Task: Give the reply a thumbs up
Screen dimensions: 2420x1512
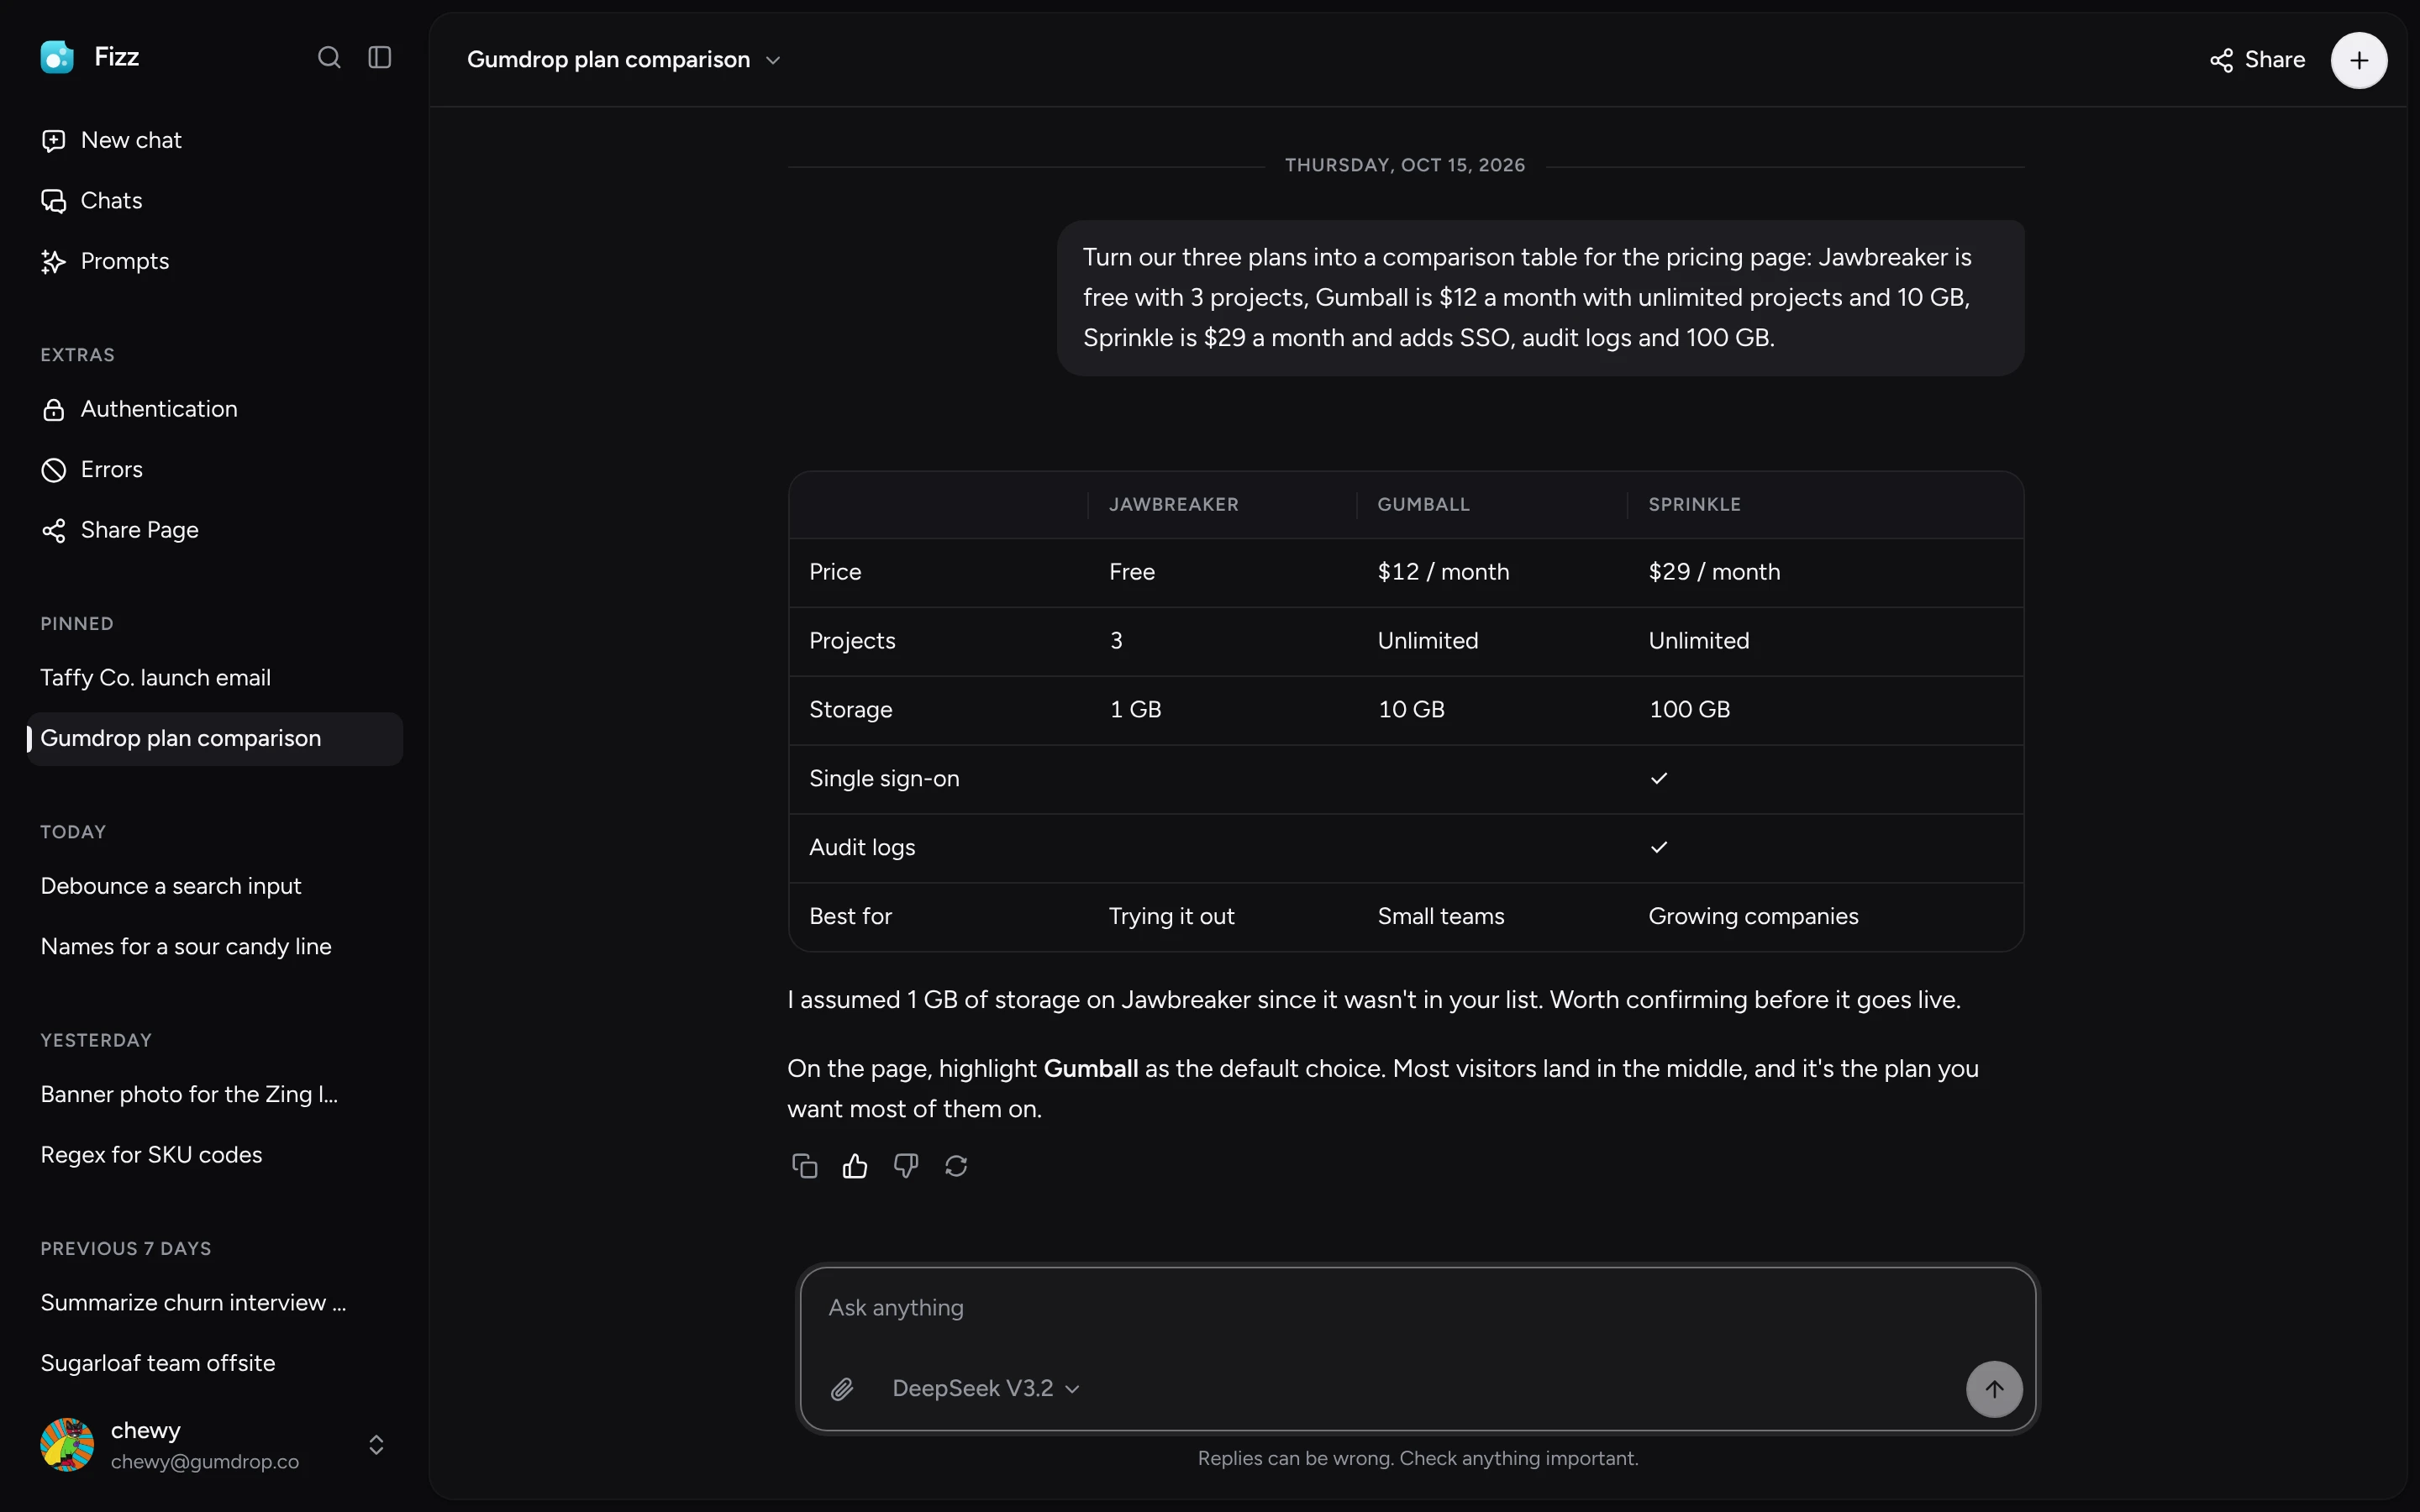Action: (855, 1166)
